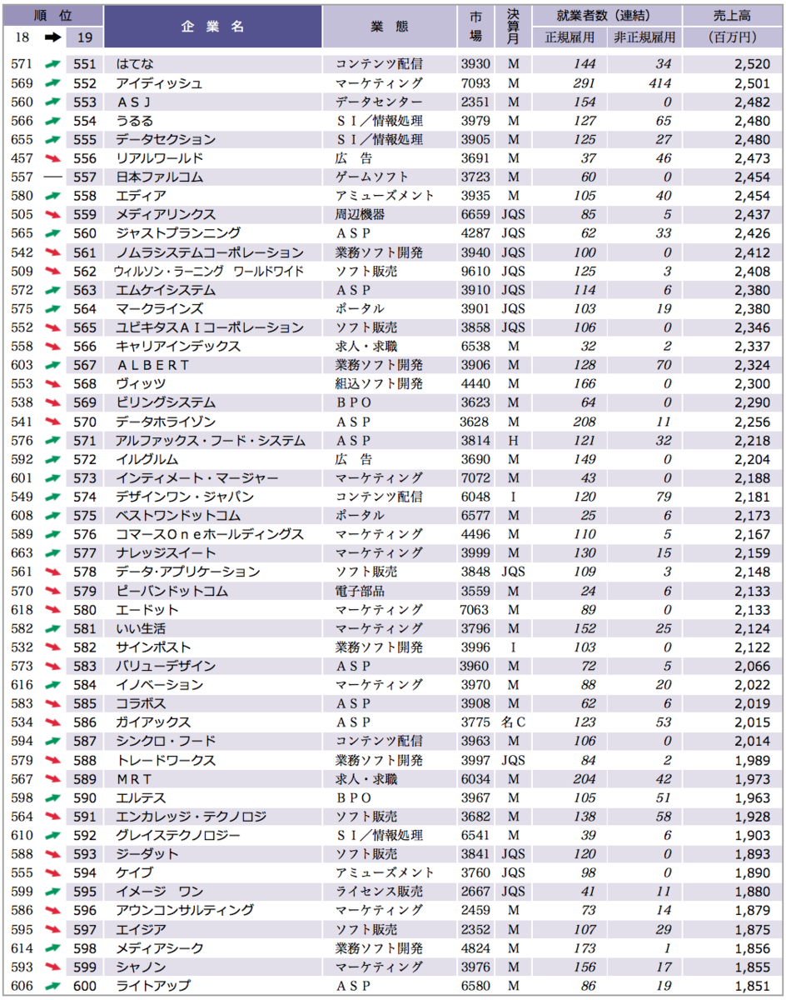Screen dimensions: 786x1000
Task: Click the green up arrow in the はてな row
Action: [x=53, y=64]
